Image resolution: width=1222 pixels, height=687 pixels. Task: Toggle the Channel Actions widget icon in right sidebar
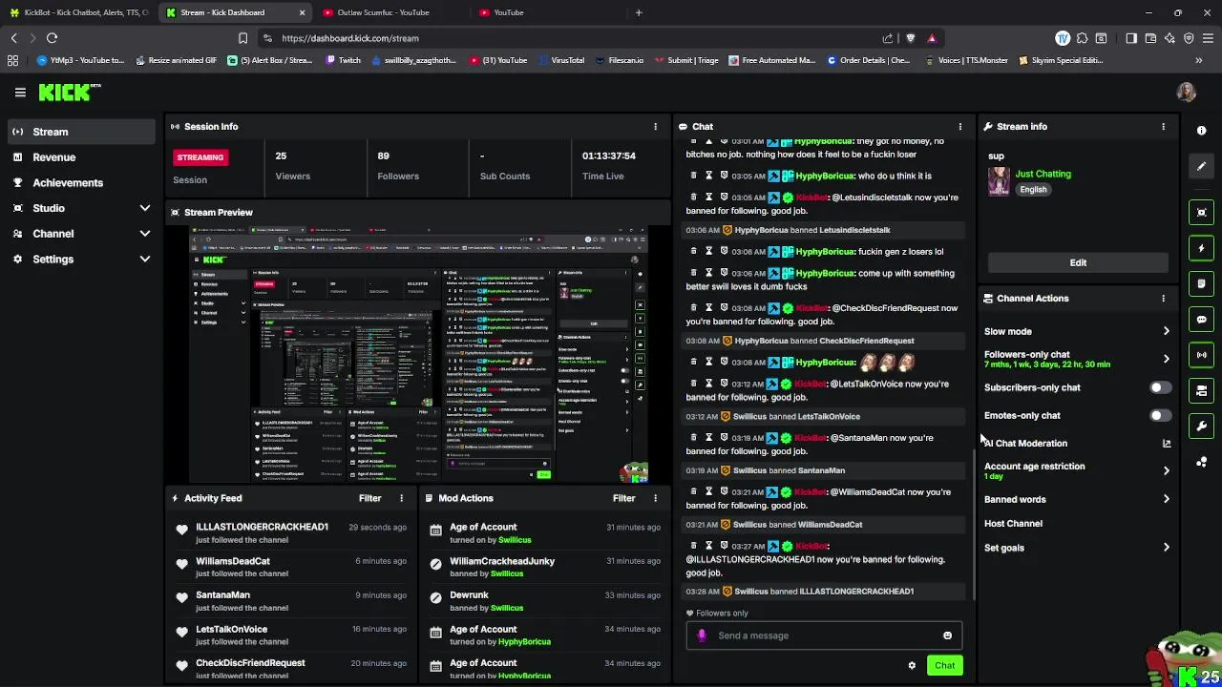[1201, 390]
